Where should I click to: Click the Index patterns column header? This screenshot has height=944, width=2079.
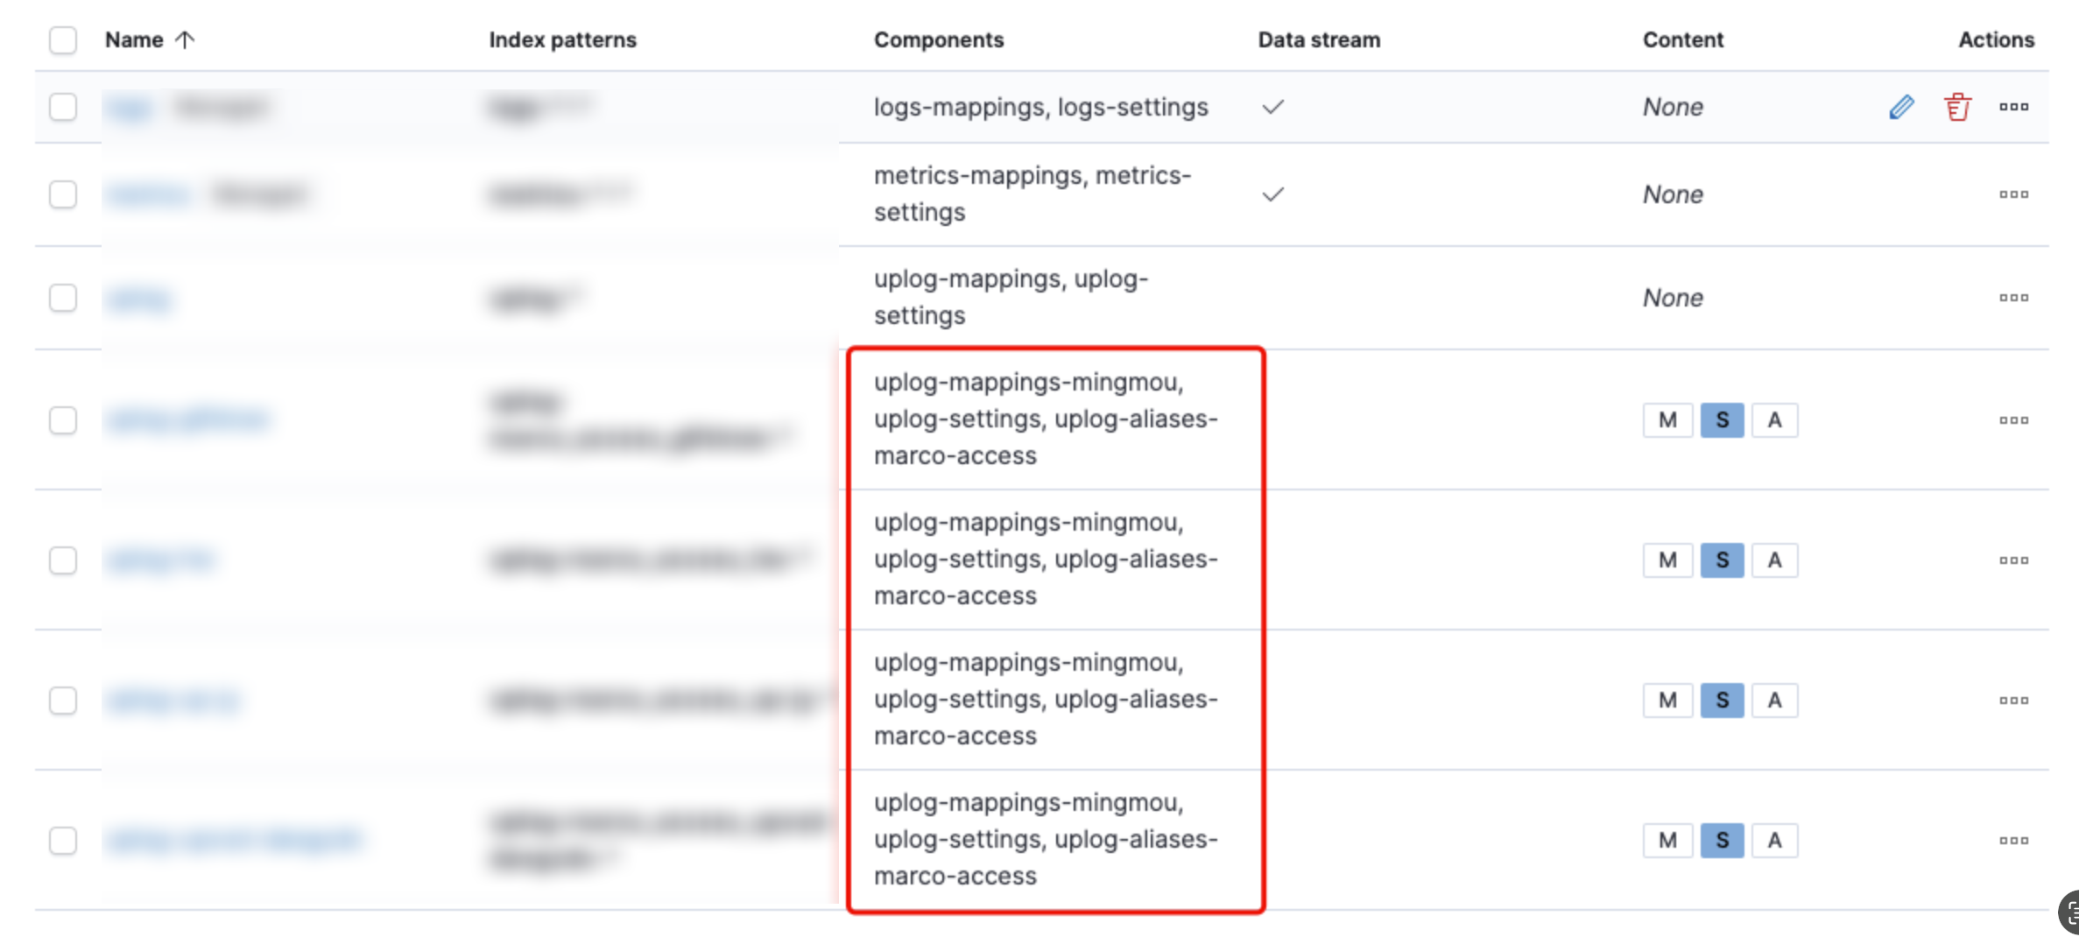(x=562, y=40)
